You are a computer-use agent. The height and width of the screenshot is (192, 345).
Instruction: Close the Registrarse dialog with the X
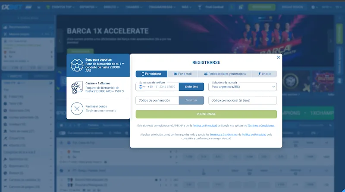click(278, 57)
